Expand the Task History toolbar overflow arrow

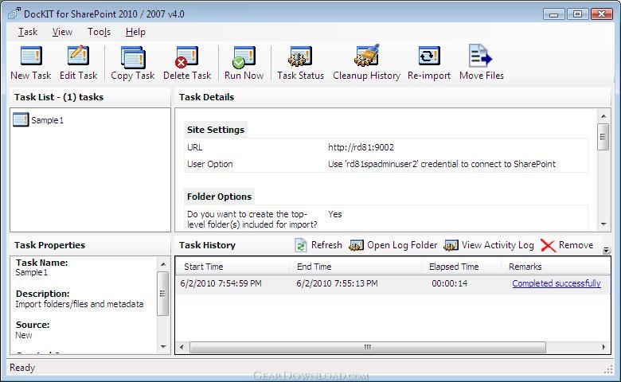click(x=606, y=250)
